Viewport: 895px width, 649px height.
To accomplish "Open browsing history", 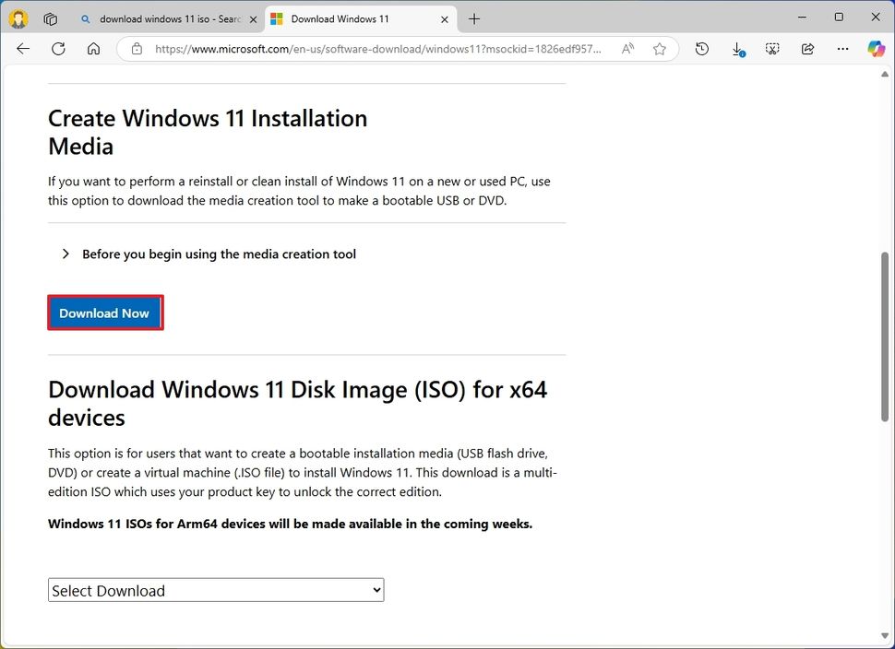I will tap(701, 49).
